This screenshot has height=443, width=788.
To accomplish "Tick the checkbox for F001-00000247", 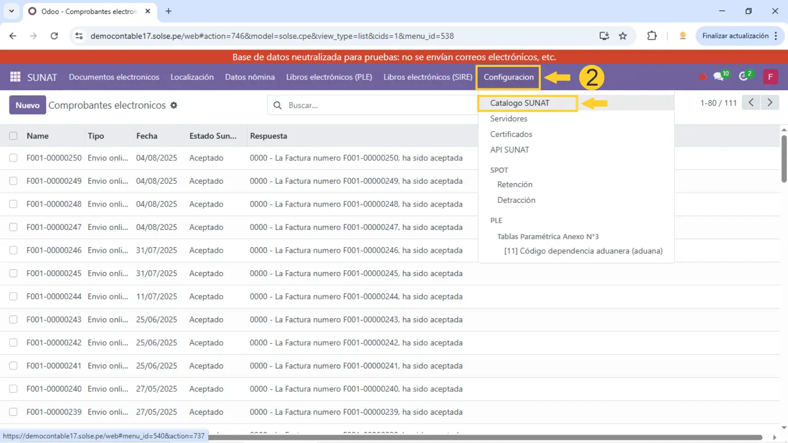I will [13, 227].
